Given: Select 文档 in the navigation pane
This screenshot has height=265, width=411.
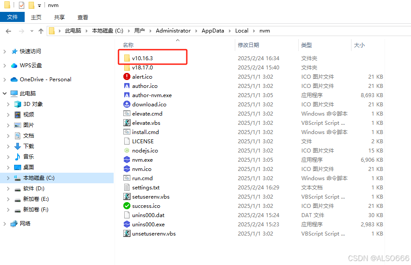Looking at the screenshot, I should click(29, 136).
